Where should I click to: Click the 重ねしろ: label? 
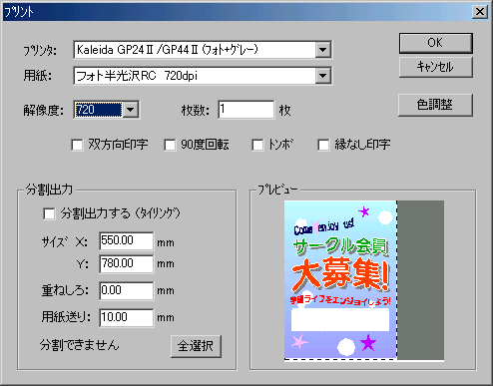tap(65, 291)
